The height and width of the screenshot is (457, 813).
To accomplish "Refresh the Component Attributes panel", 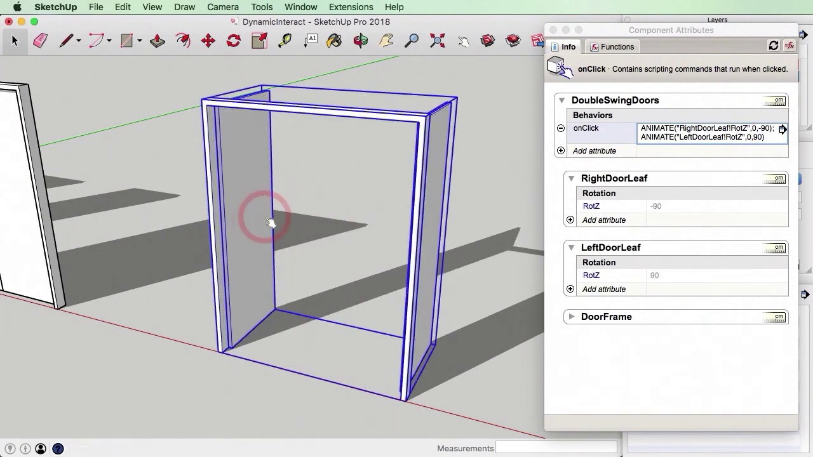I will [774, 46].
